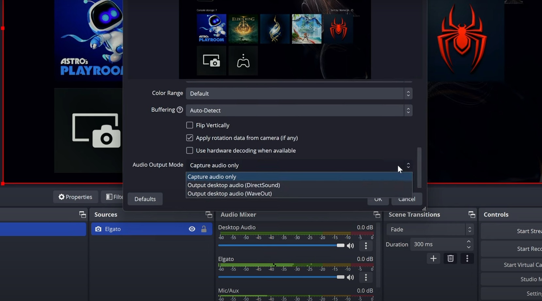Select the Elgato source row
The width and height of the screenshot is (542, 301).
152,229
